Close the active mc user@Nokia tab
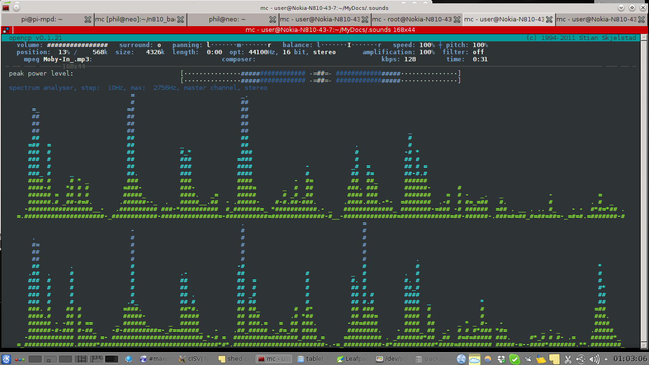Image resolution: width=649 pixels, height=365 pixels. pyautogui.click(x=549, y=19)
